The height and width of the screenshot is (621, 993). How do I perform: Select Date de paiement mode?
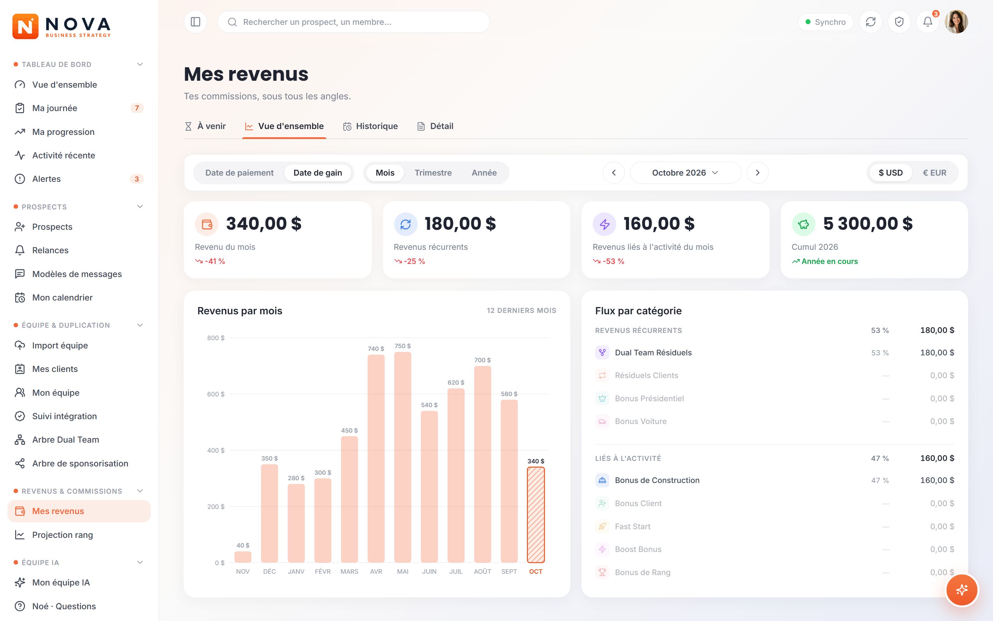point(239,173)
